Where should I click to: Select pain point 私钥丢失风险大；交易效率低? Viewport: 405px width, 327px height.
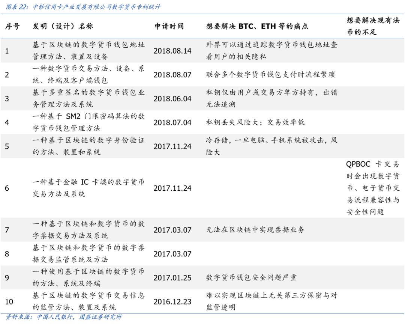coord(255,122)
